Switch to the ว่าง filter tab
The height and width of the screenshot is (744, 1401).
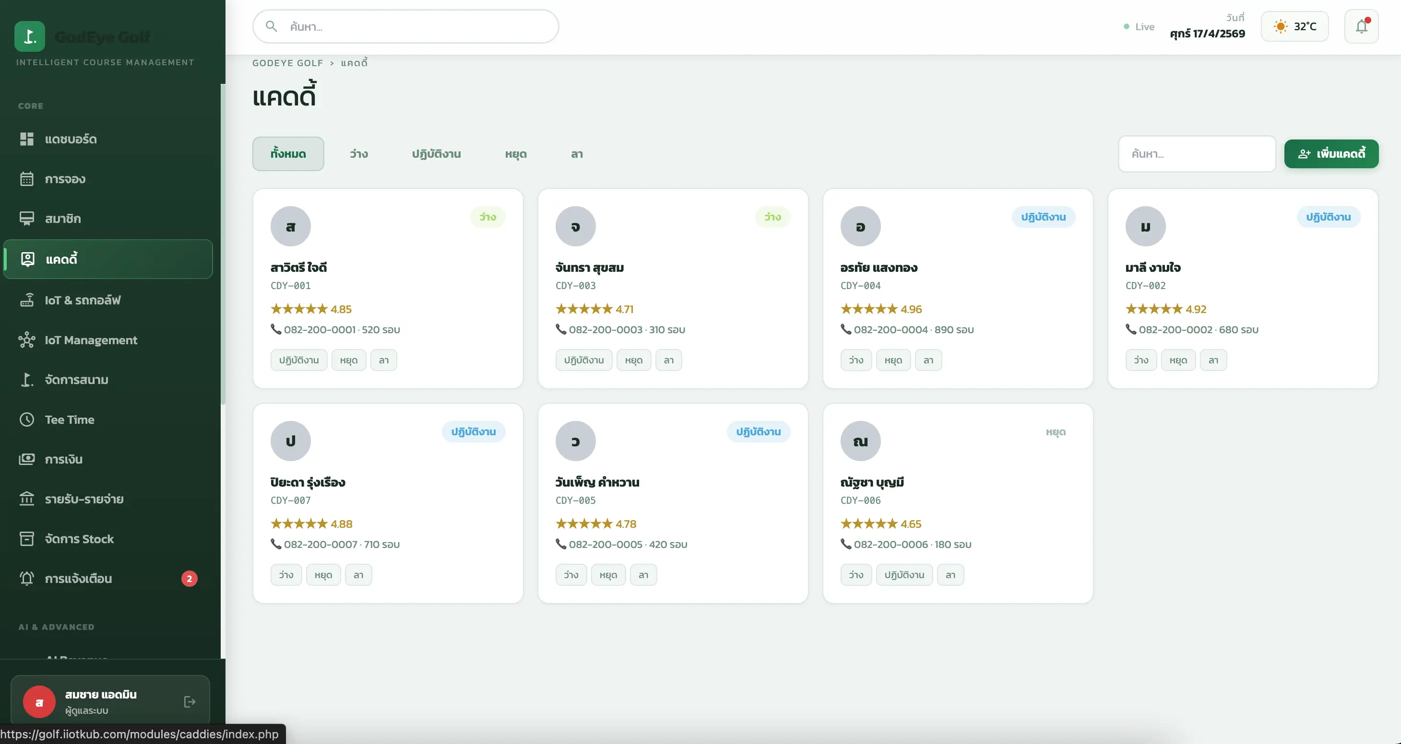point(359,154)
